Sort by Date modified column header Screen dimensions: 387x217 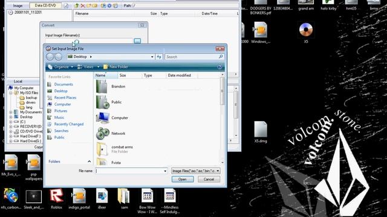[181, 75]
